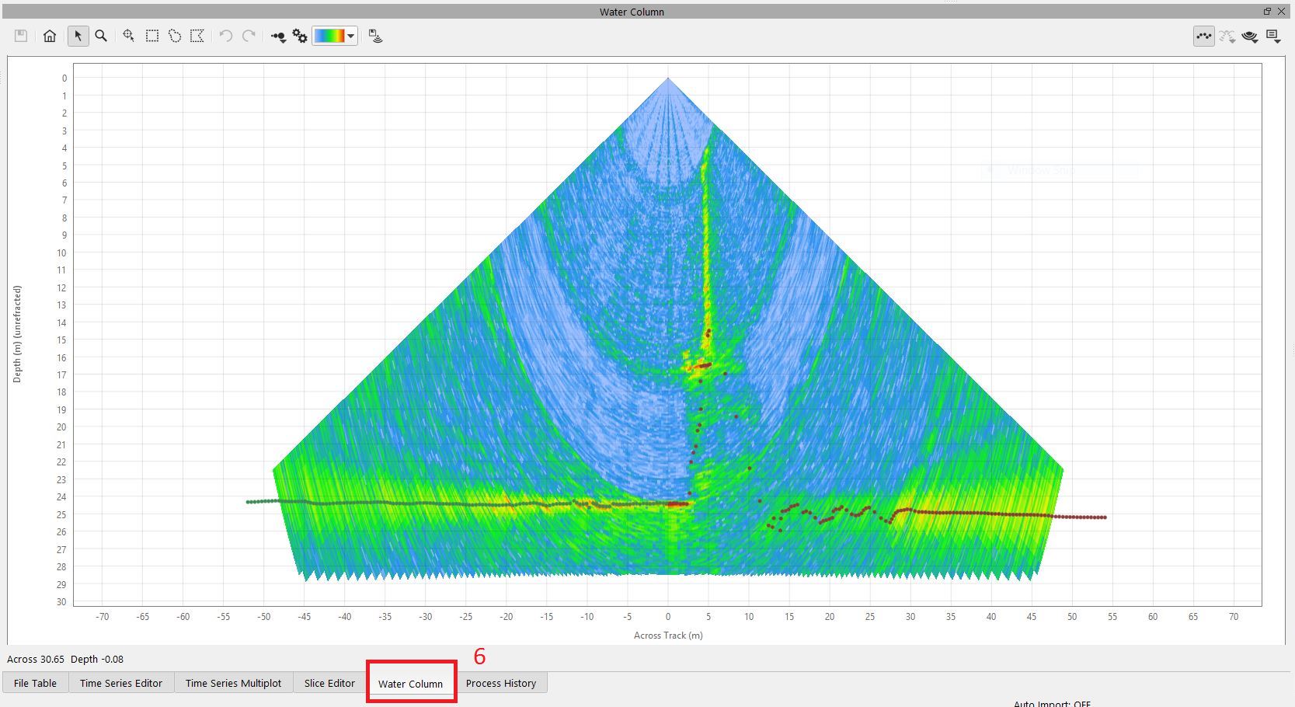Select the arrow pointer tool
Image resolution: width=1295 pixels, height=707 pixels.
pos(78,36)
